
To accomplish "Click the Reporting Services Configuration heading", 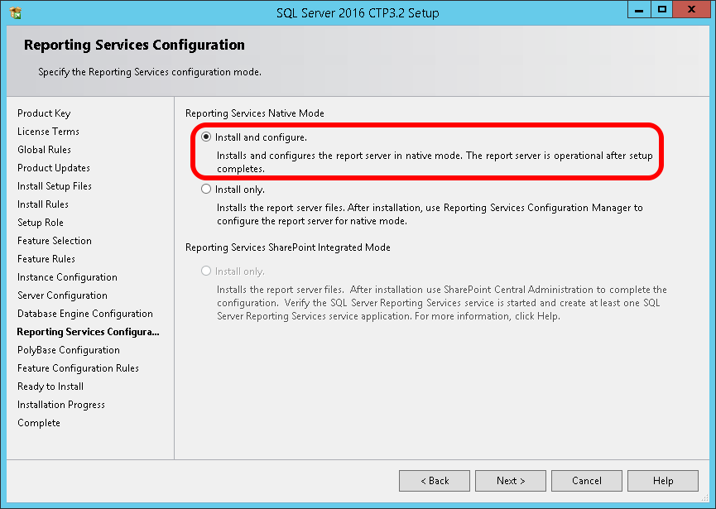I will click(134, 45).
